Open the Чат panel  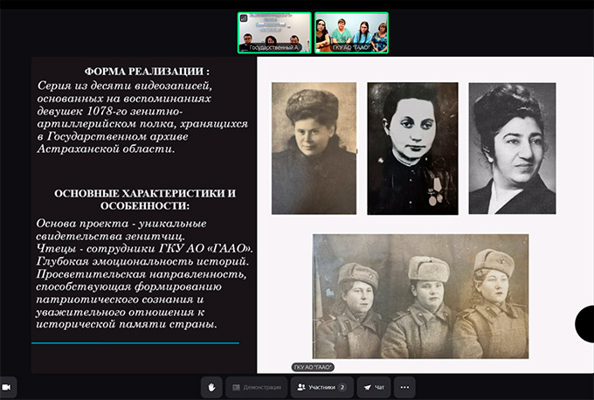[373, 387]
